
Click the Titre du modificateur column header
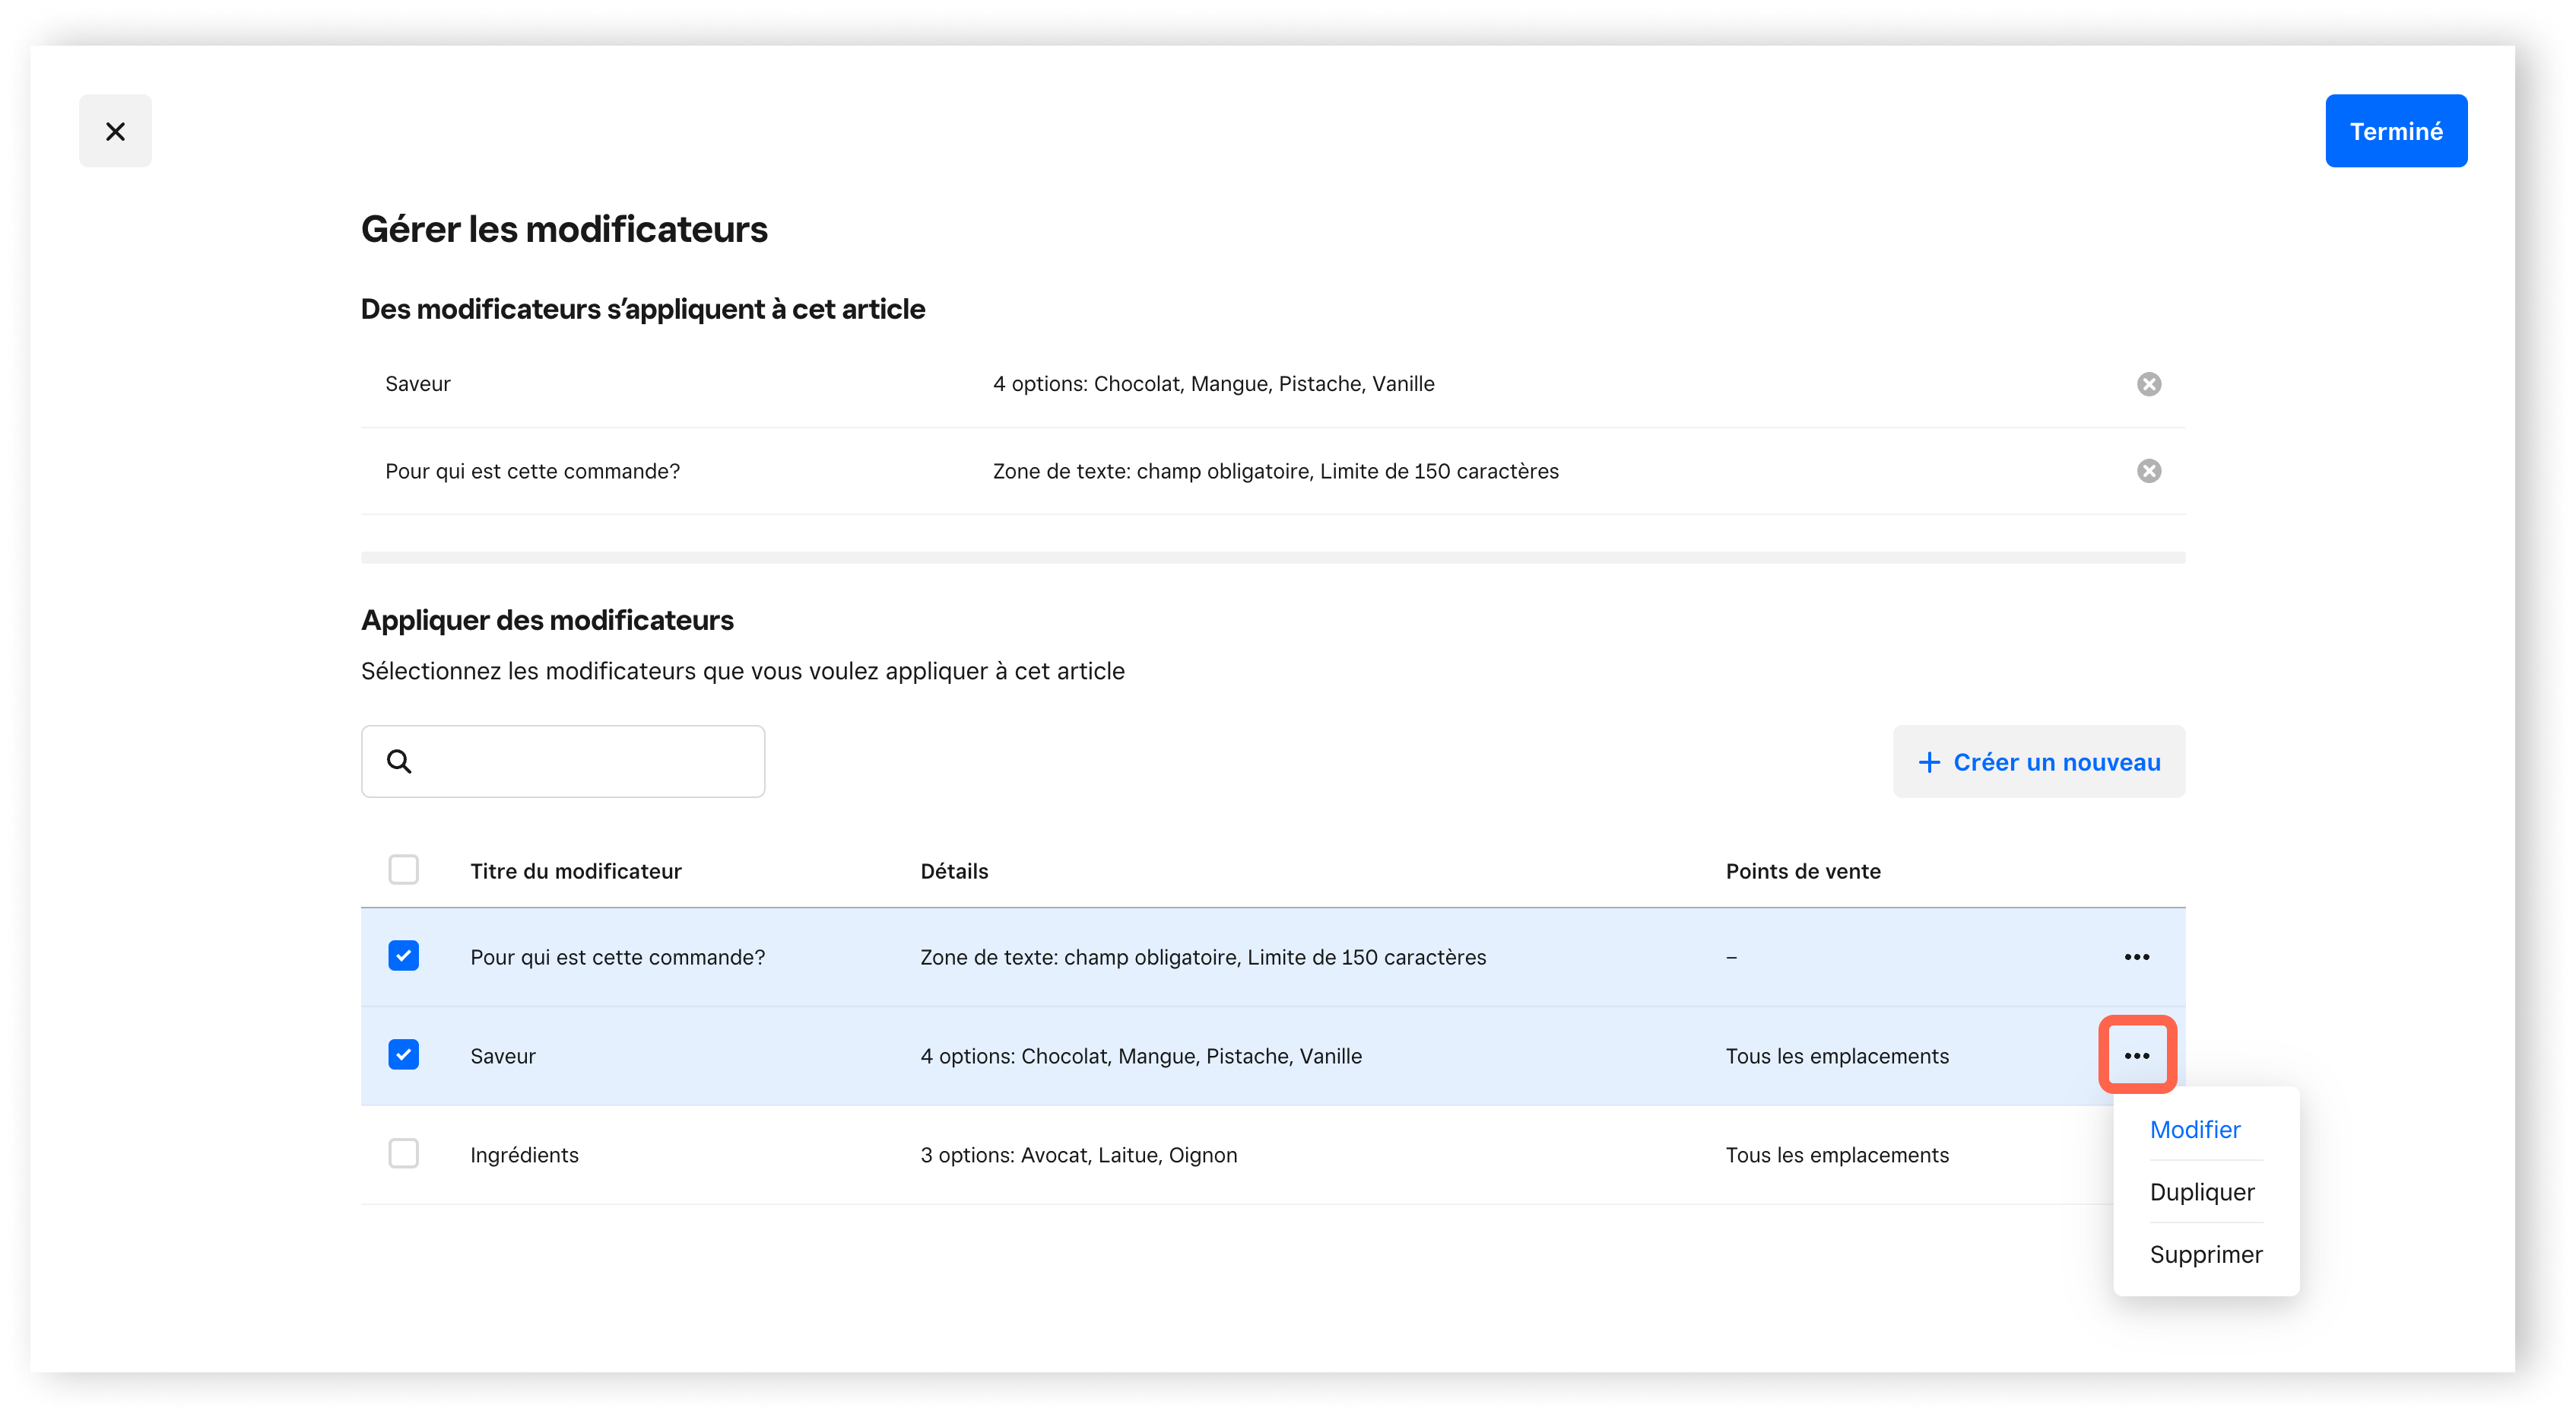575,872
